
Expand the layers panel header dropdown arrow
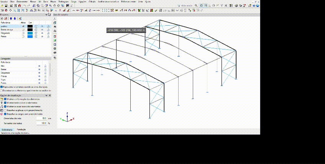tap(46, 15)
